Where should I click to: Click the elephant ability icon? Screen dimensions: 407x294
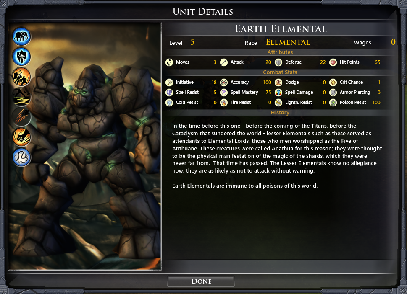(x=21, y=36)
